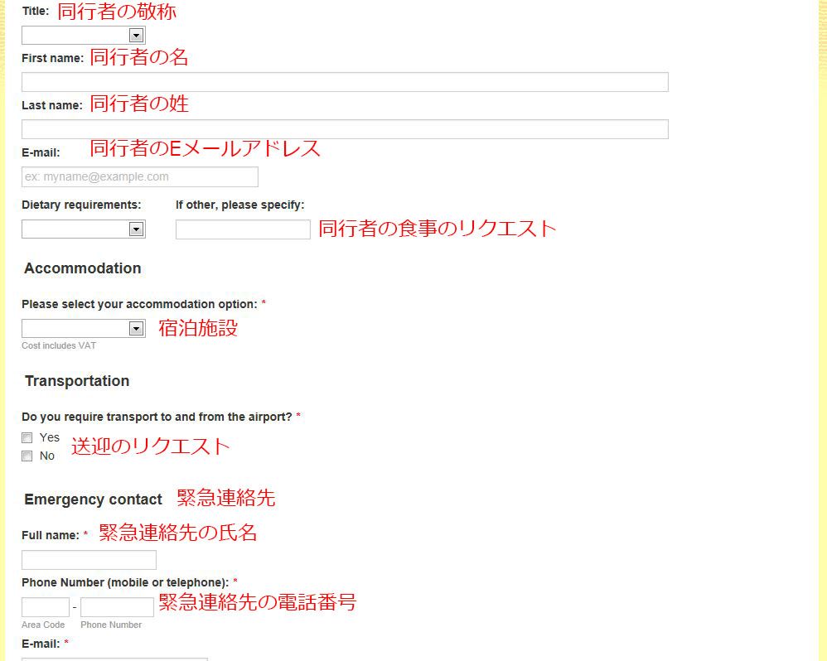Click the Transportation section heading
This screenshot has width=827, height=661.
tap(77, 381)
